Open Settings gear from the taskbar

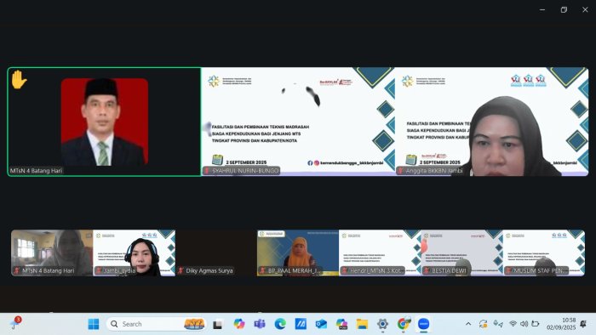click(383, 324)
